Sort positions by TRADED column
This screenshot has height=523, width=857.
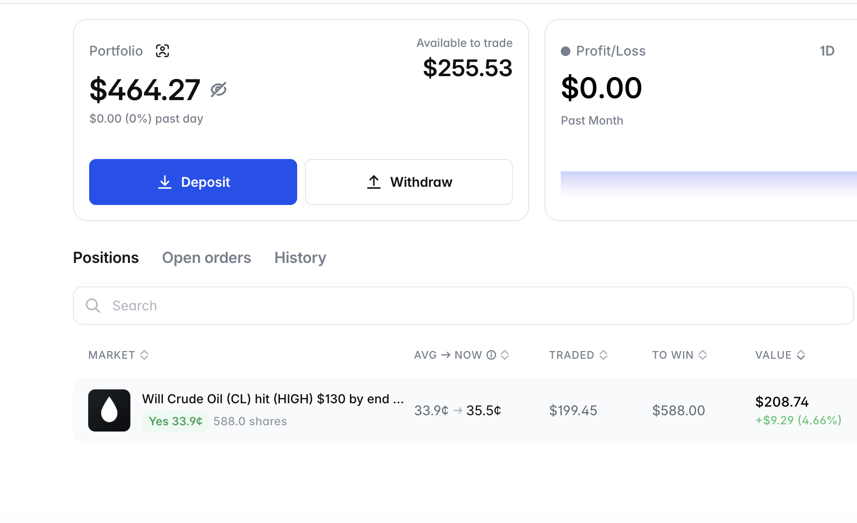coord(579,355)
